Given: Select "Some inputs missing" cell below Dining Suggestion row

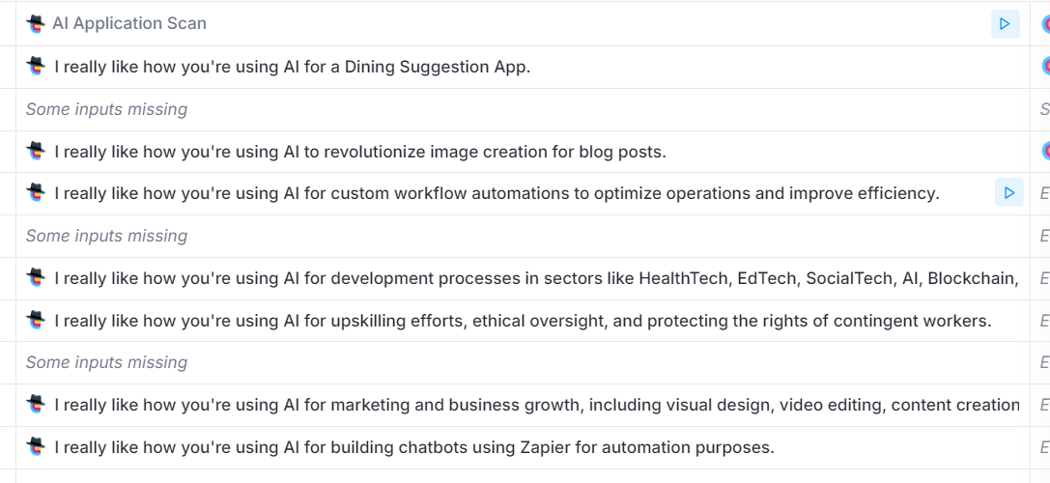Looking at the screenshot, I should pos(106,109).
